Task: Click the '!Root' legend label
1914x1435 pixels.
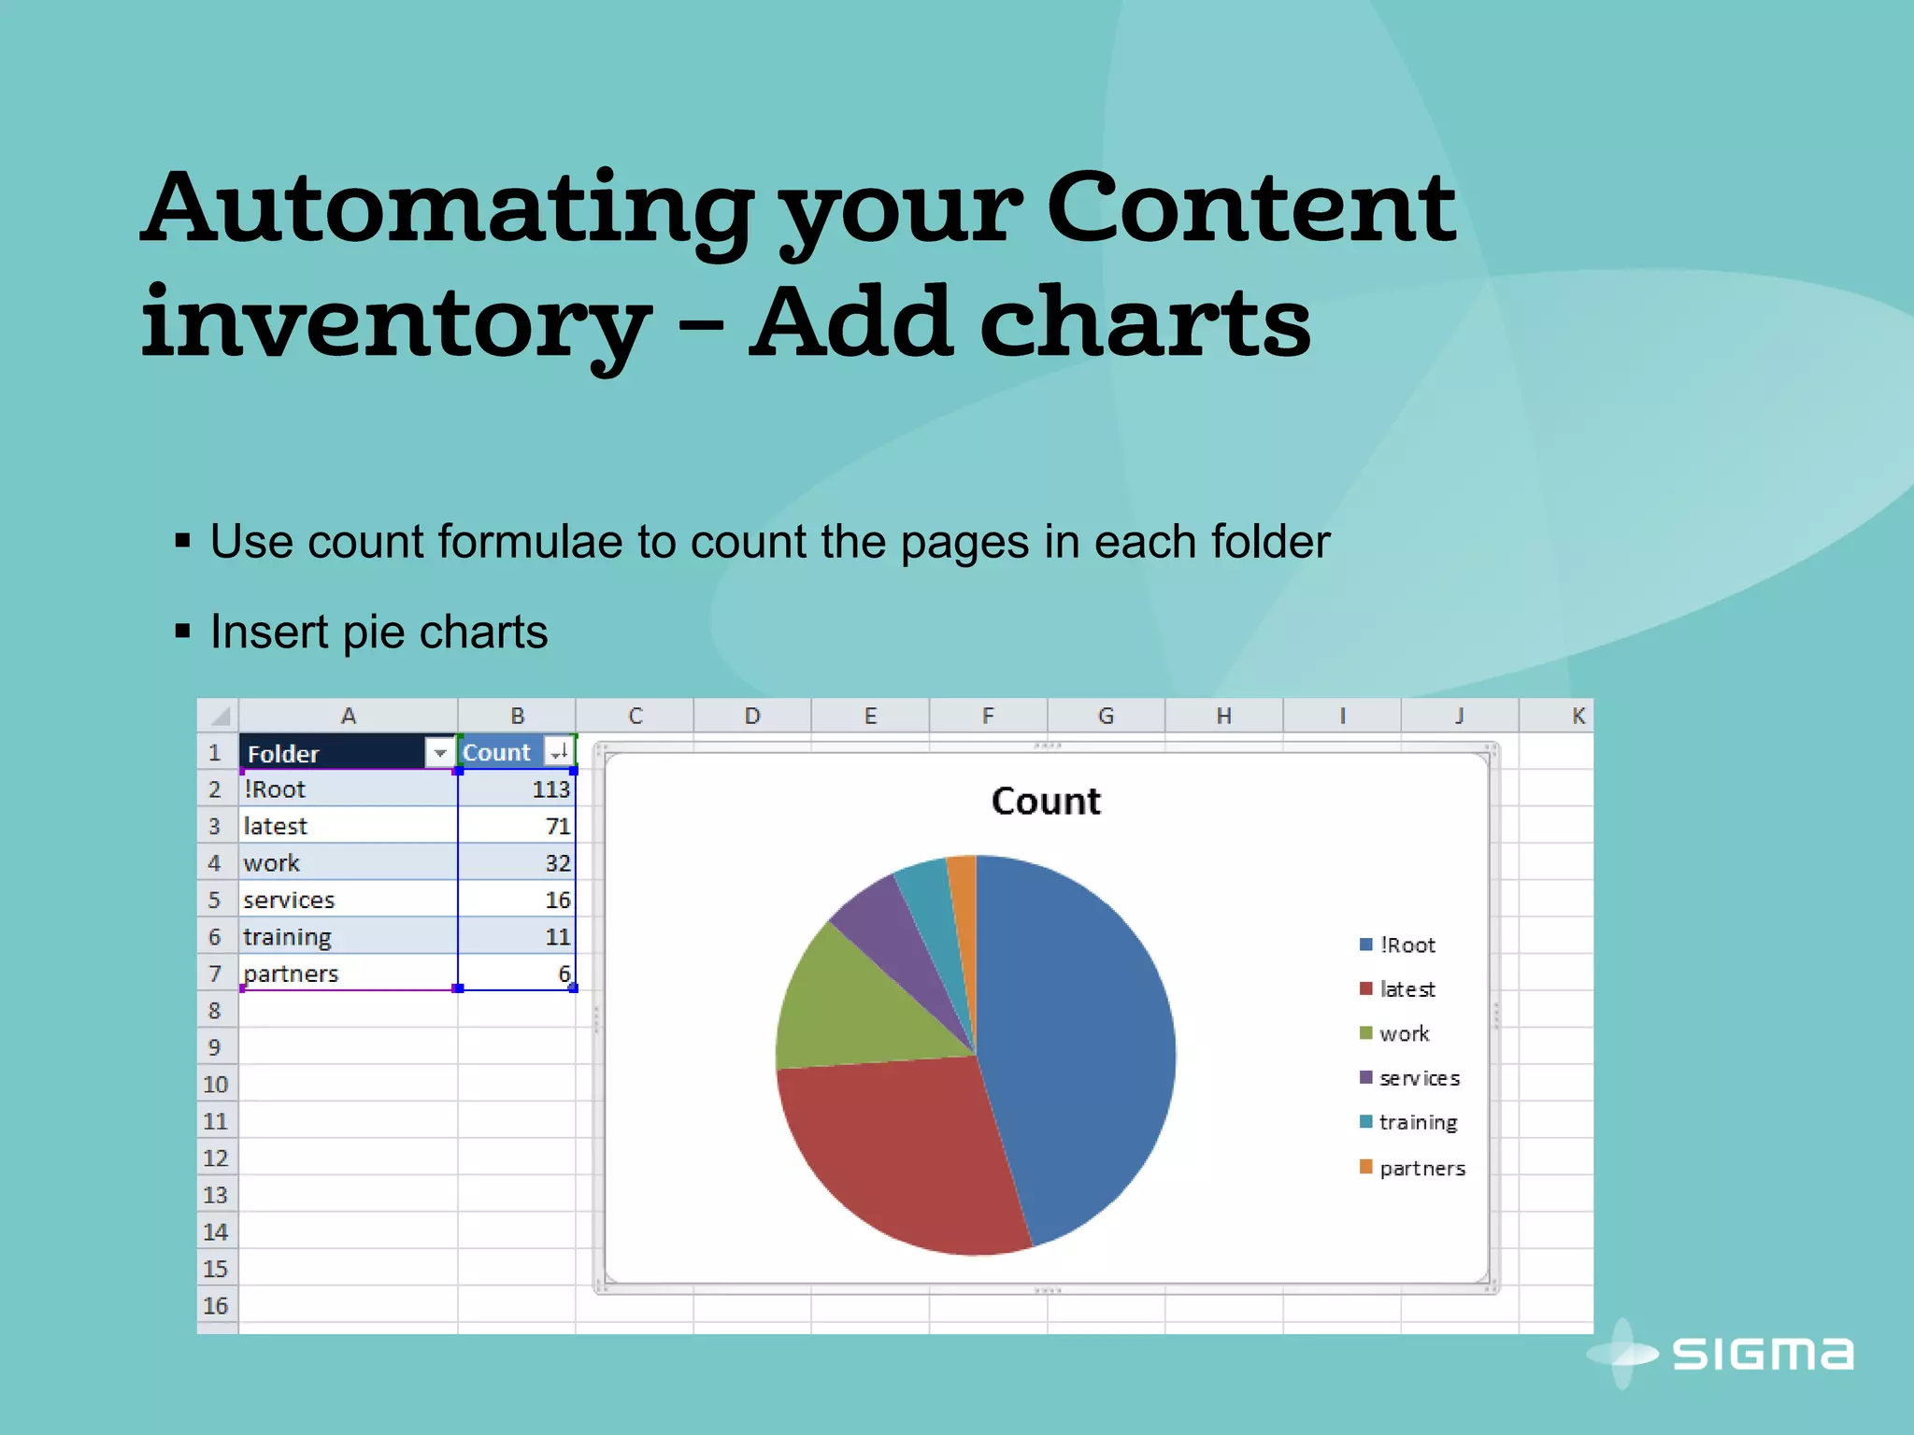Action: (x=1407, y=945)
